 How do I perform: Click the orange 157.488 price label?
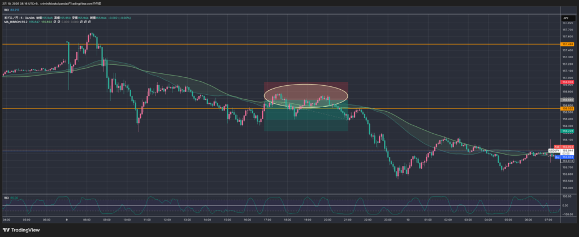[x=567, y=43]
